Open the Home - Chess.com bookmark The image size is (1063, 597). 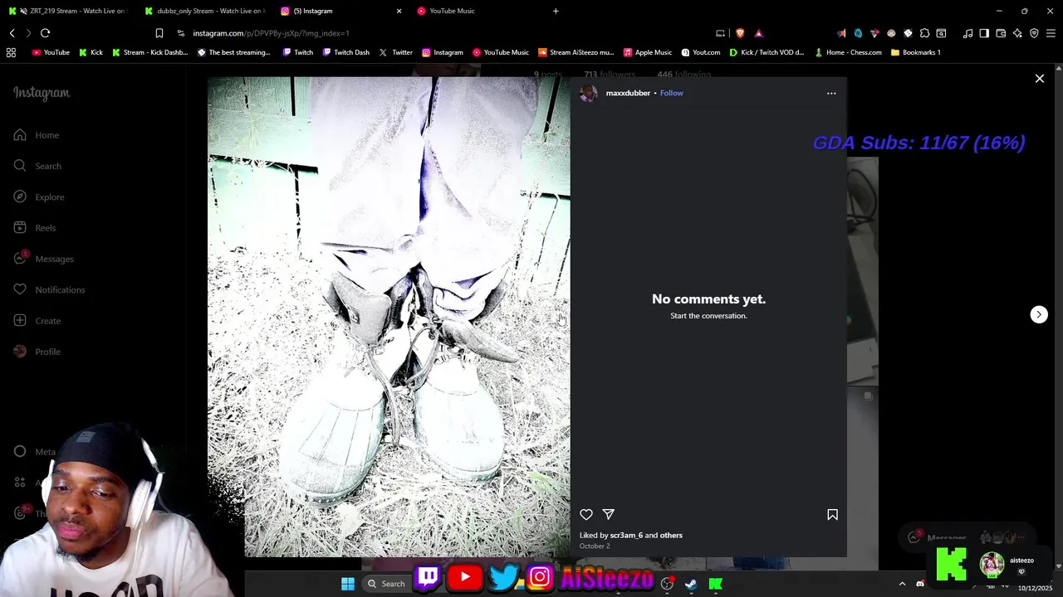[x=848, y=52]
